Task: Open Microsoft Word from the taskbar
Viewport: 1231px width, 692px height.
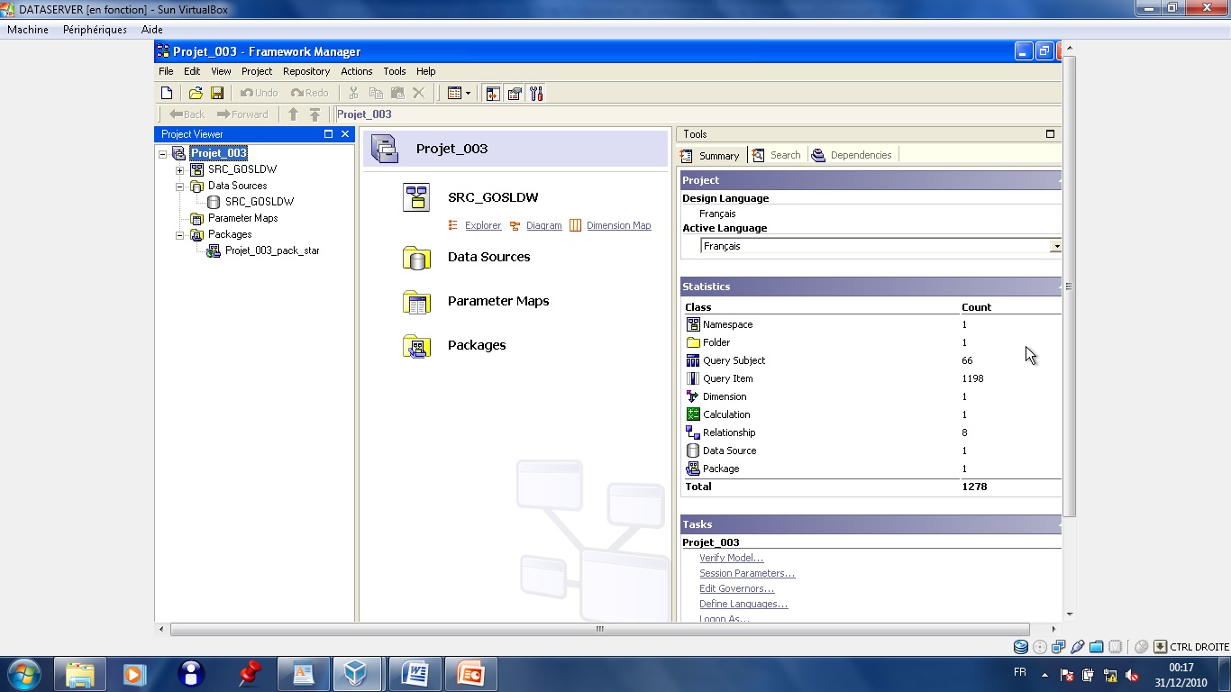Action: click(415, 674)
